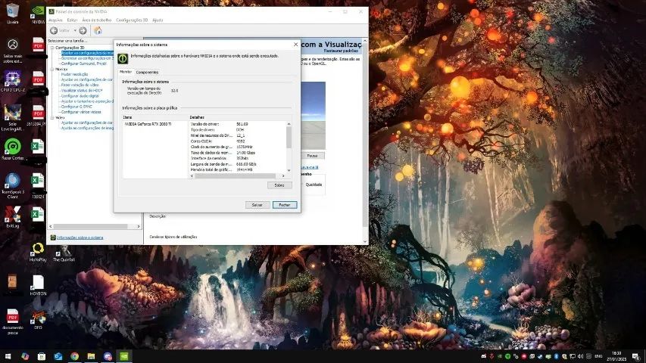Click the Versão do driver detail row
The width and height of the screenshot is (646, 363).
[x=238, y=124]
